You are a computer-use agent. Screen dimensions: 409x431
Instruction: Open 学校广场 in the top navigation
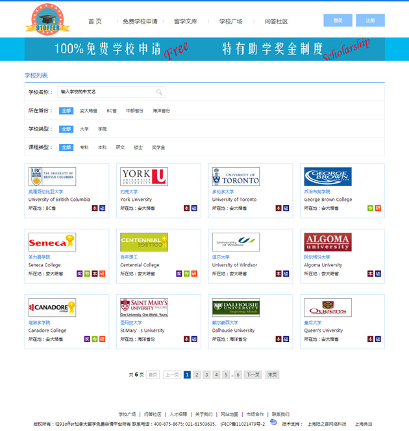(231, 21)
